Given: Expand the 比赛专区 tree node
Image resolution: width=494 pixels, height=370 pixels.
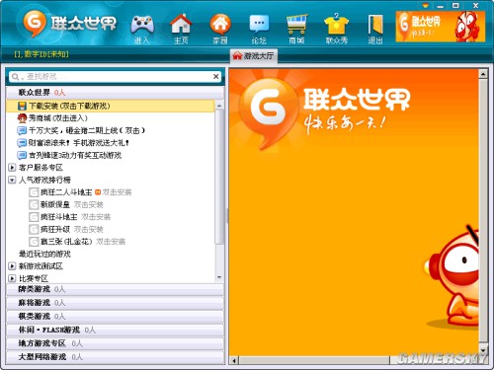Looking at the screenshot, I should (12, 278).
